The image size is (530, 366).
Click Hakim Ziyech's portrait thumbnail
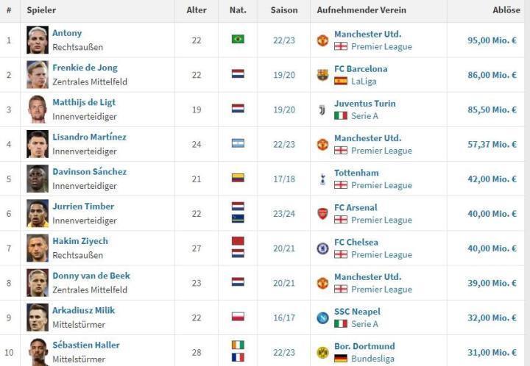(x=38, y=248)
